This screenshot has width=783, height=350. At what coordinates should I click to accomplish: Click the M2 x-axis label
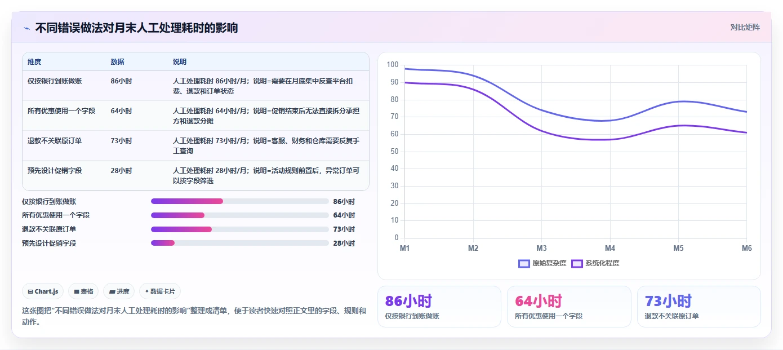point(473,248)
